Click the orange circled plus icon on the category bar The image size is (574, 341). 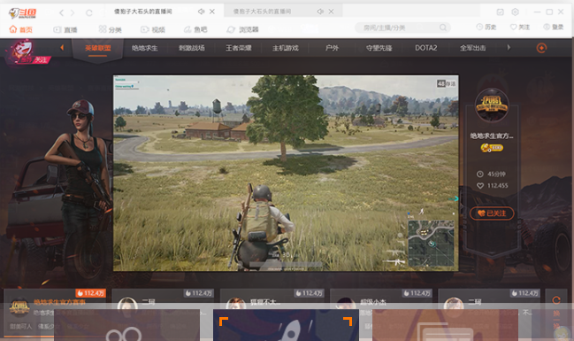(541, 48)
